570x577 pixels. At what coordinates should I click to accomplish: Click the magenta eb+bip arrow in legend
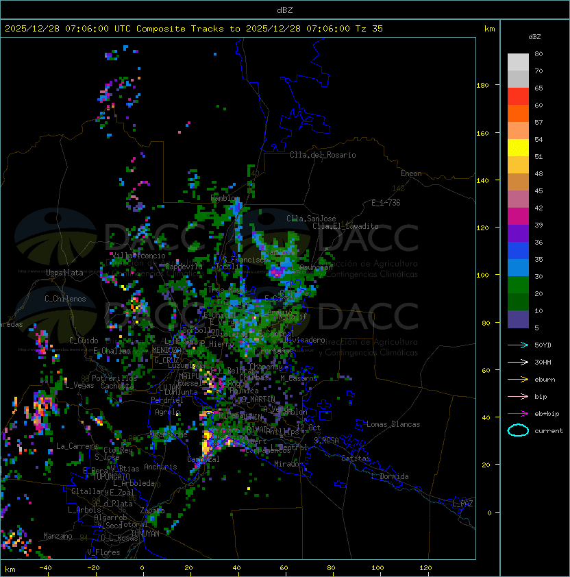point(518,414)
